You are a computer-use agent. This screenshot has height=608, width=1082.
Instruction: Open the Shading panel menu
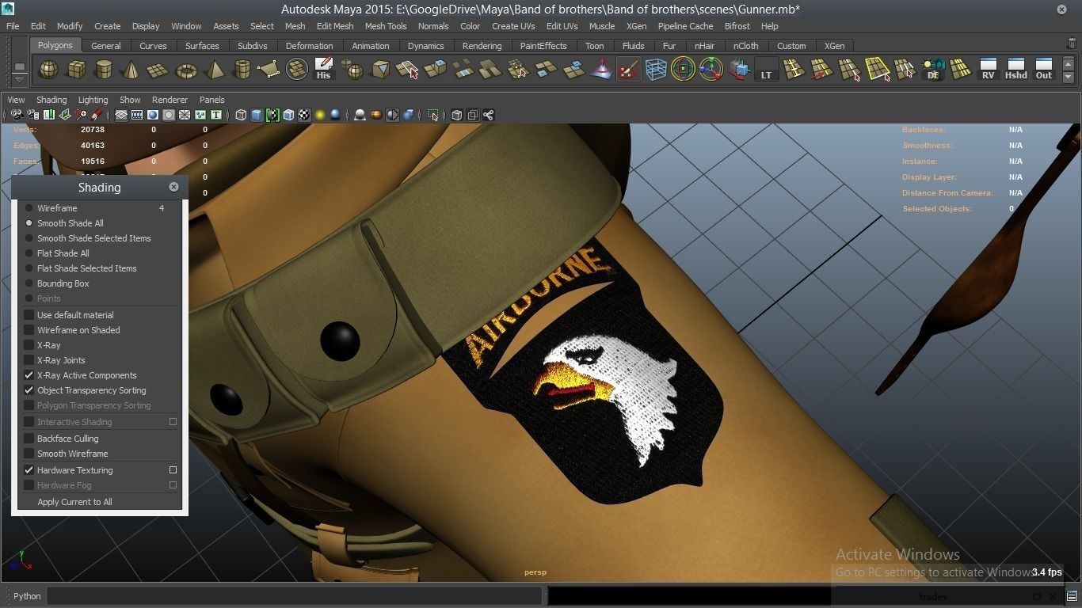[51, 100]
